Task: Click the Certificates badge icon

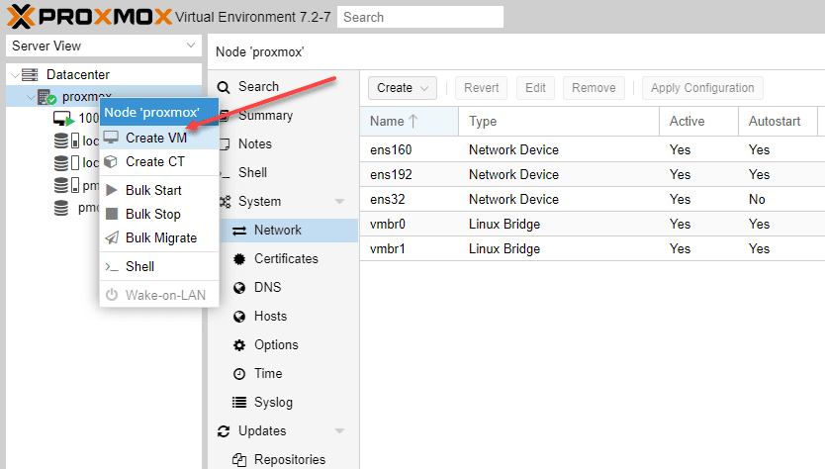Action: click(239, 259)
